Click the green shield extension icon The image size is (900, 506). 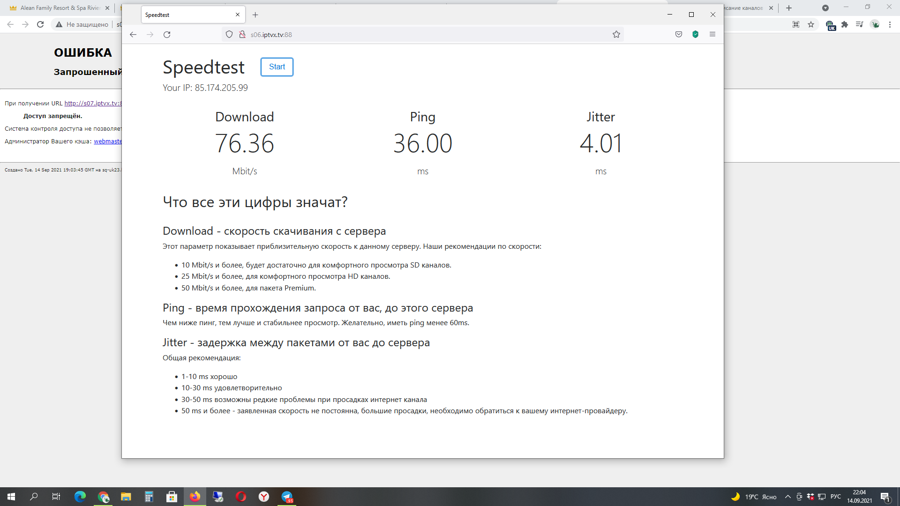click(695, 35)
